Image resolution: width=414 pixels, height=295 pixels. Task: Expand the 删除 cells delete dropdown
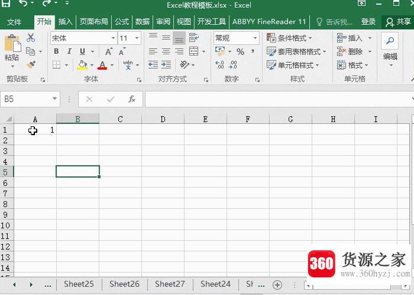coord(370,51)
